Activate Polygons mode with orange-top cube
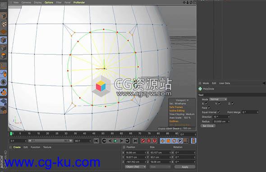This screenshot has height=172, width=266. (x=4, y=56)
